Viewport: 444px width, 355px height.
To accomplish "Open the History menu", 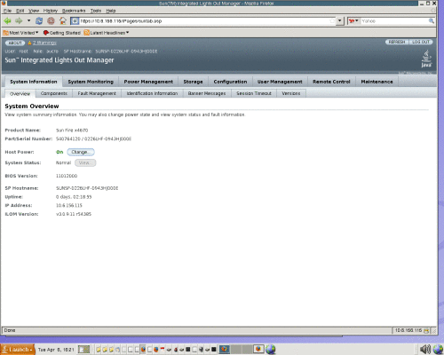I will [51, 11].
